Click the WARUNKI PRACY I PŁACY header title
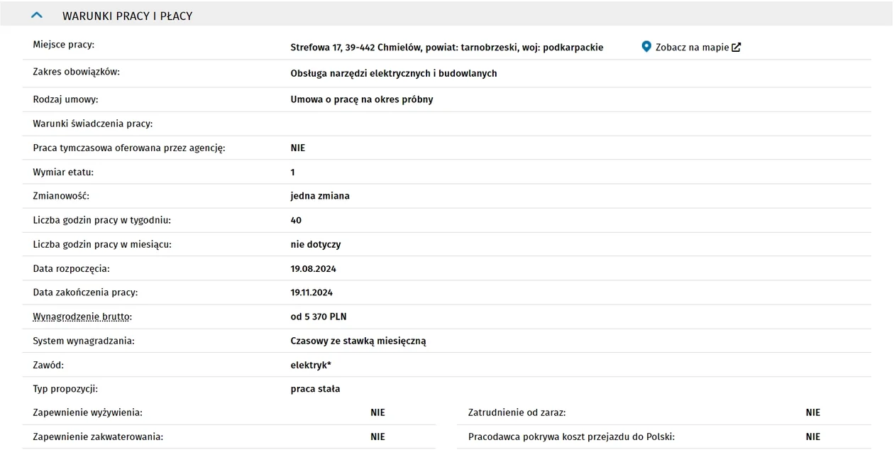Screen dimensions: 894x450 pos(127,16)
